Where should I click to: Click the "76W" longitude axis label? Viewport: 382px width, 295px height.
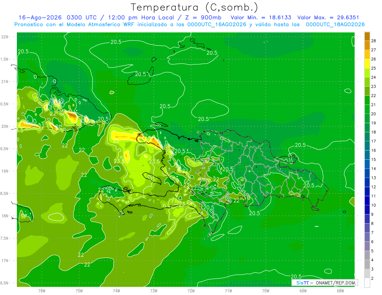click(42, 291)
